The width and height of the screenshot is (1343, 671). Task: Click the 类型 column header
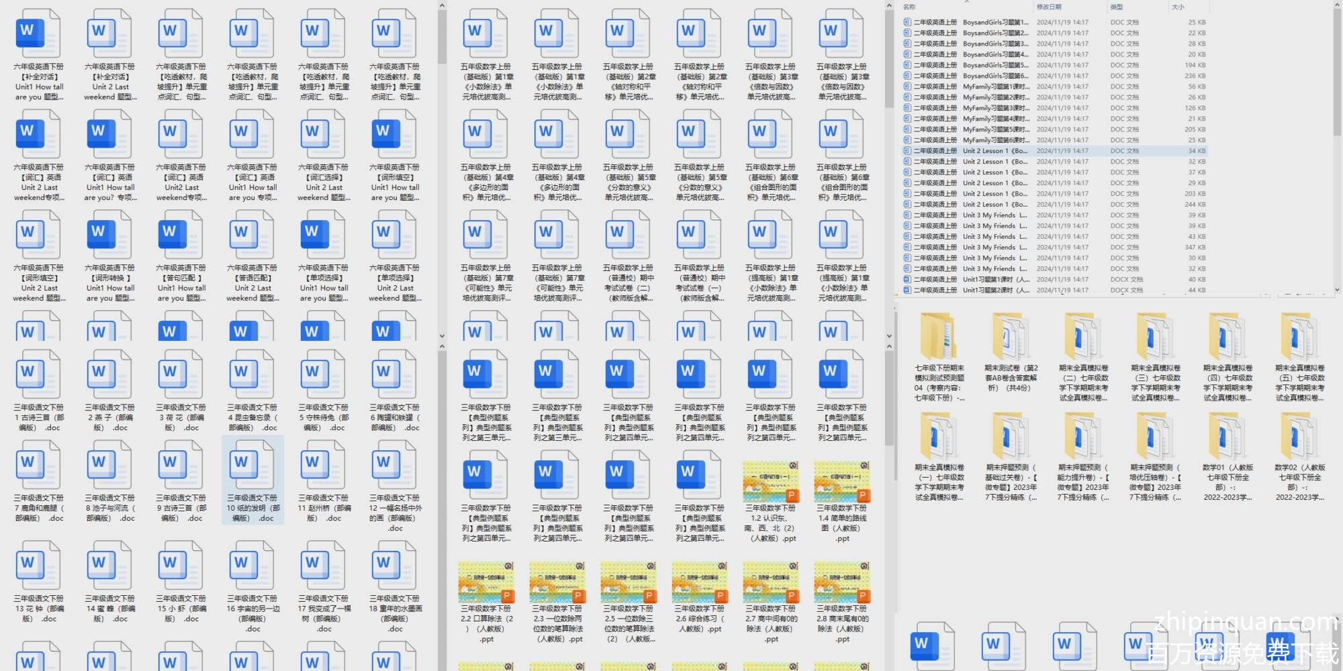point(1117,7)
